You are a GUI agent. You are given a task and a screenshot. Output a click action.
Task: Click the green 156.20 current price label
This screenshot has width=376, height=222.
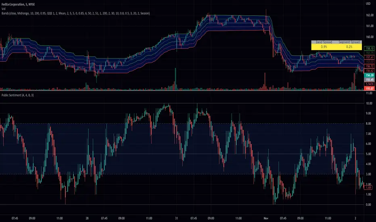coord(370,75)
